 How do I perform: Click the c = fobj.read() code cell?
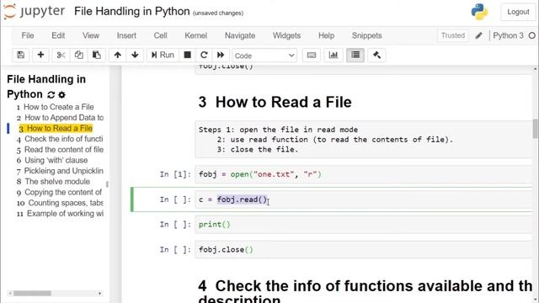(x=364, y=199)
